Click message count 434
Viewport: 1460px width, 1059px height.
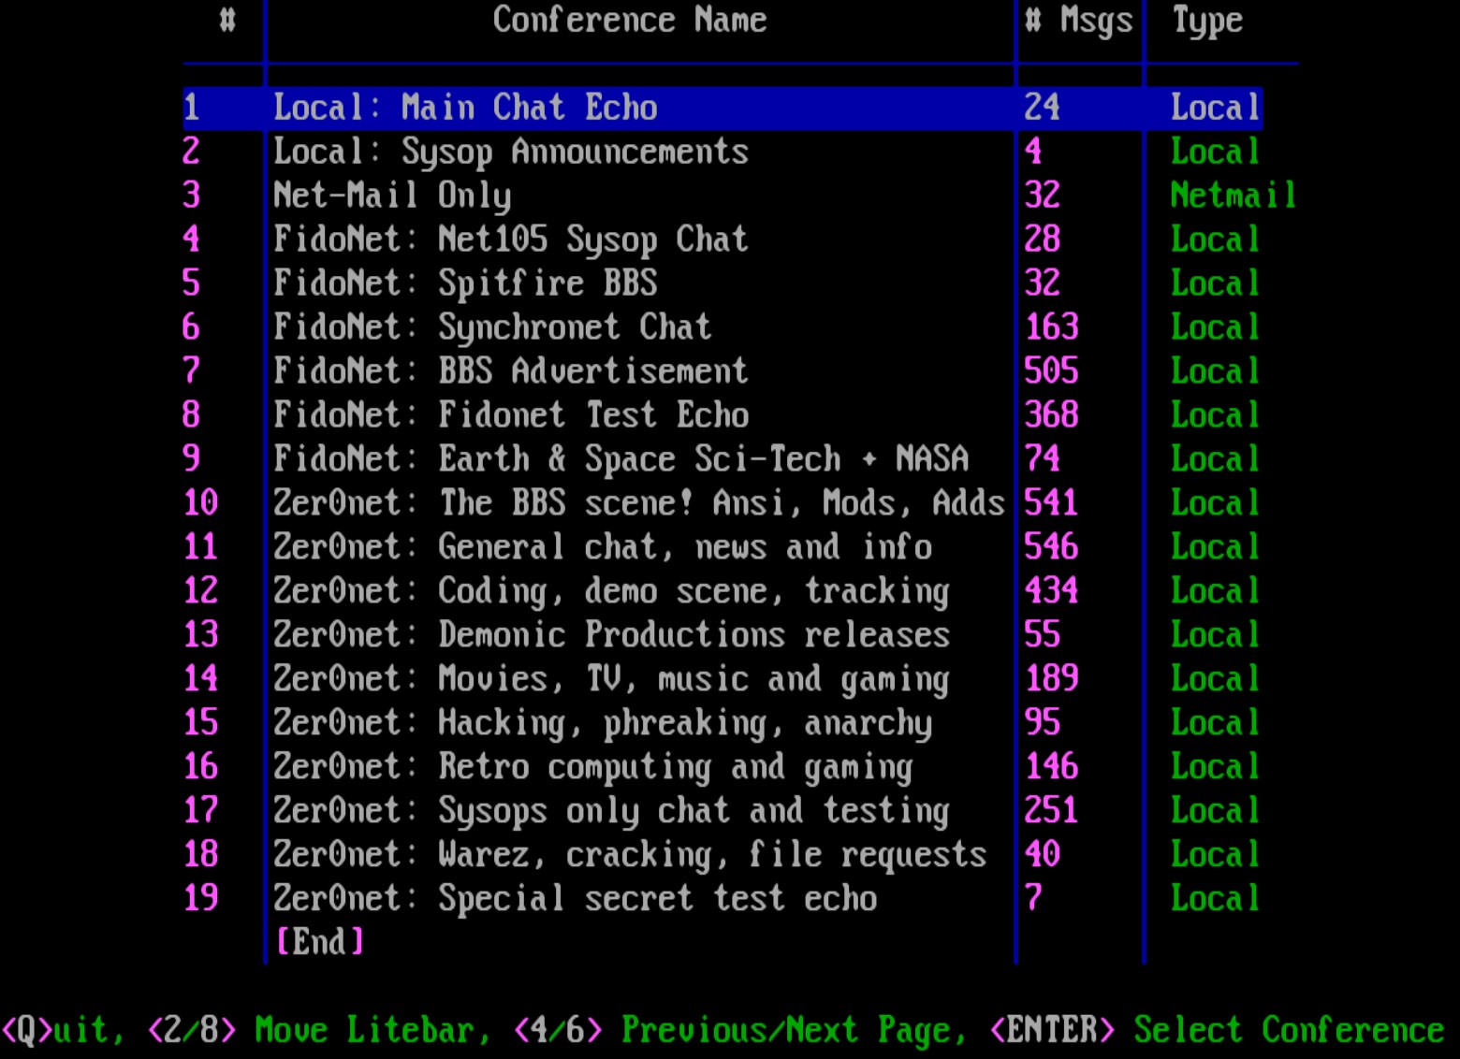1051,591
